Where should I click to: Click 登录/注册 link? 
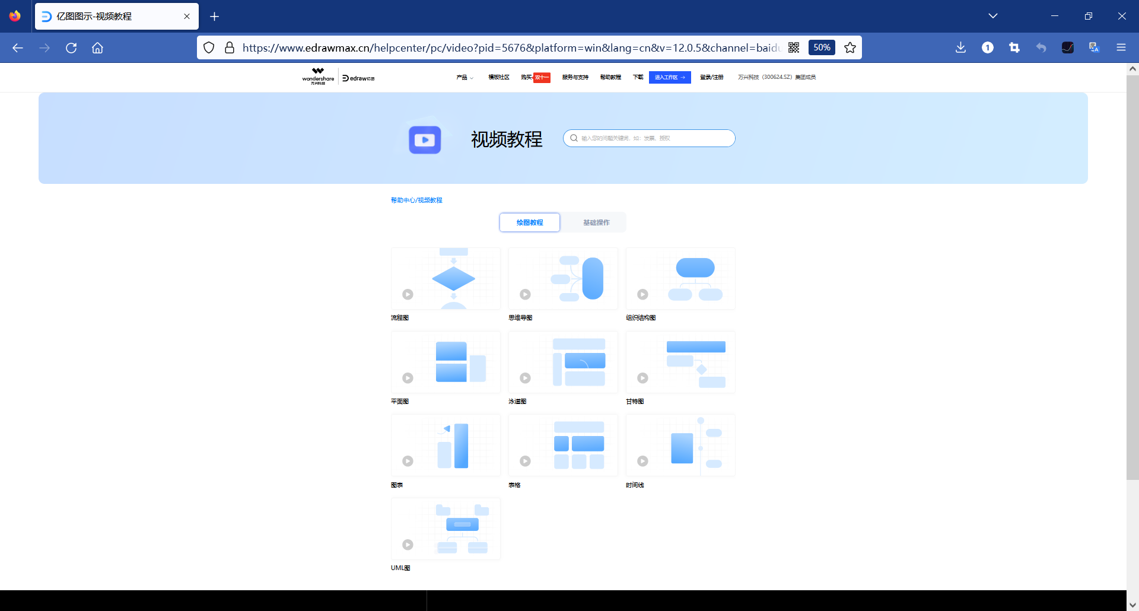712,77
